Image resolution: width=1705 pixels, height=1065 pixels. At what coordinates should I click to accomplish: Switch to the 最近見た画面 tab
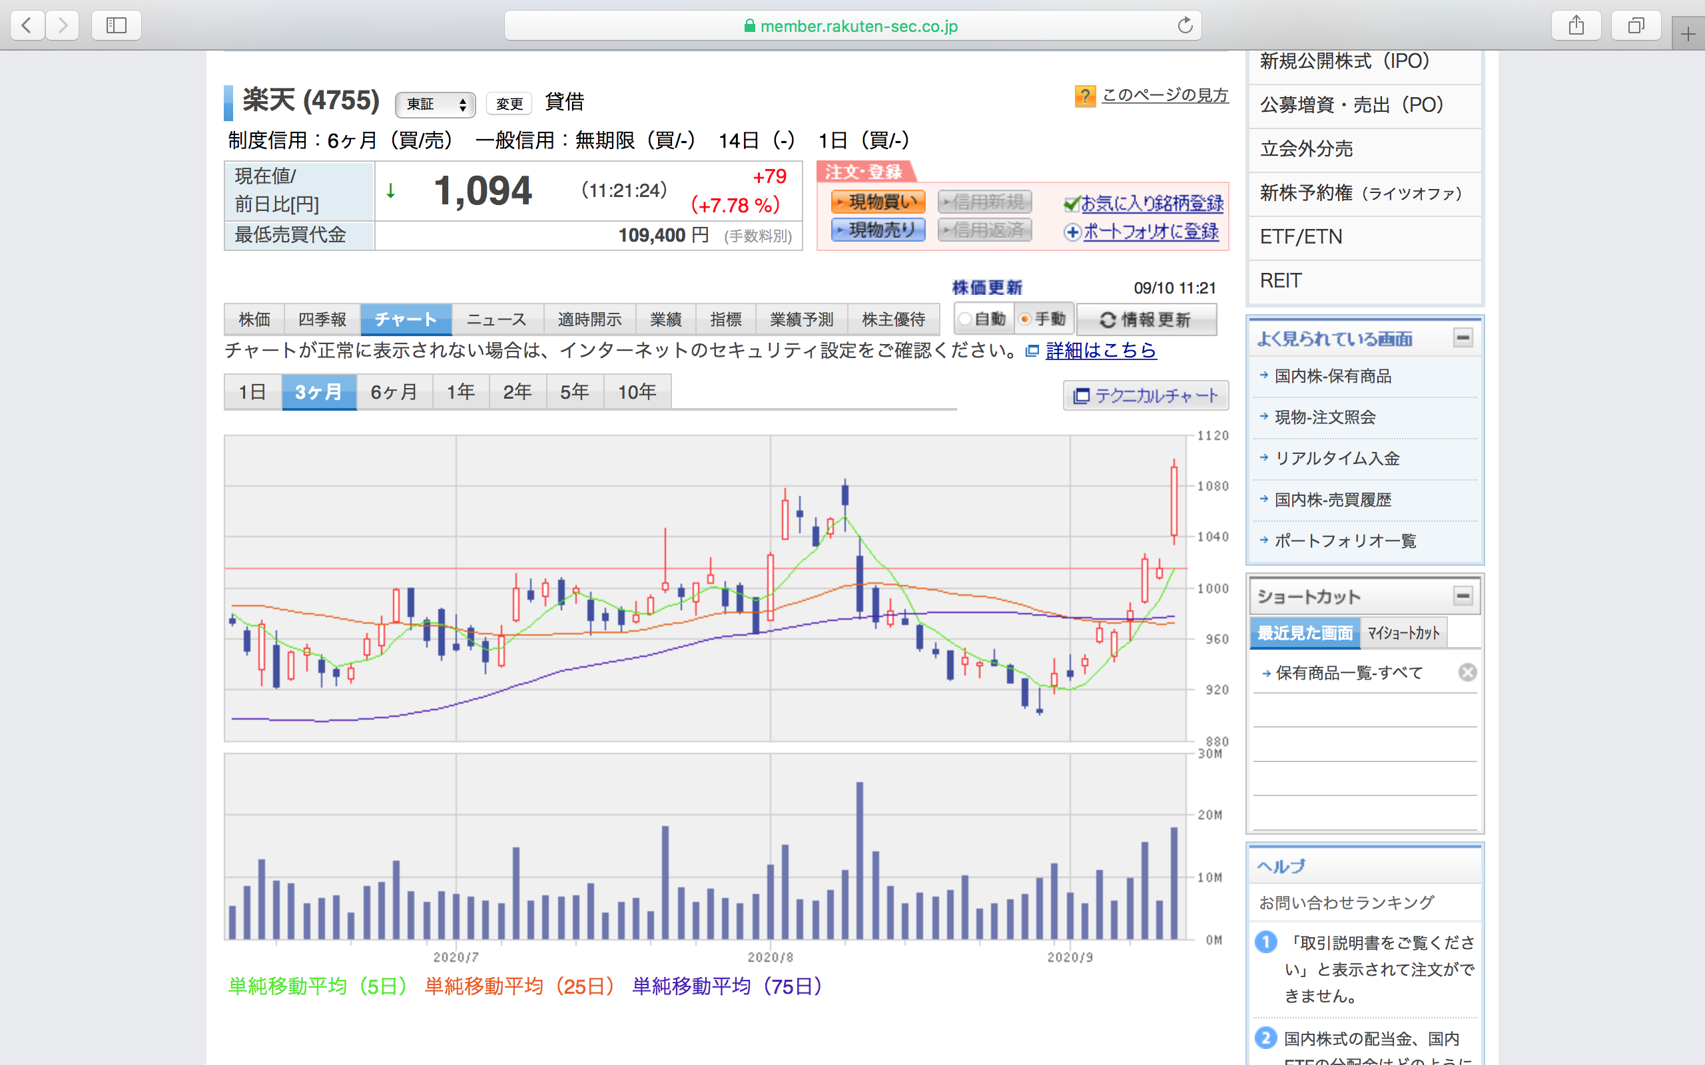click(x=1305, y=632)
